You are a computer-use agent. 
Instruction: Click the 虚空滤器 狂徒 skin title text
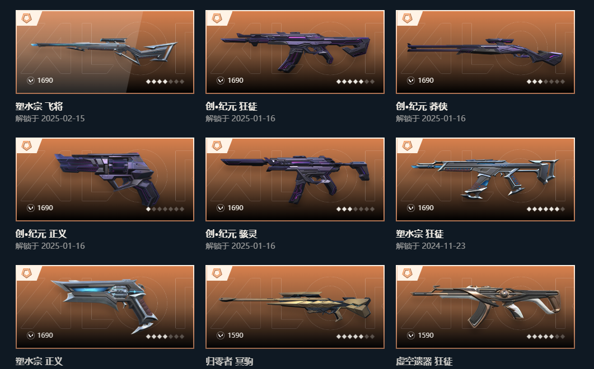point(424,361)
